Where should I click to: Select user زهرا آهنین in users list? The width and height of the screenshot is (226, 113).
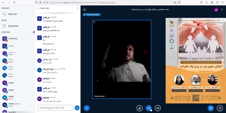click(x=17, y=105)
